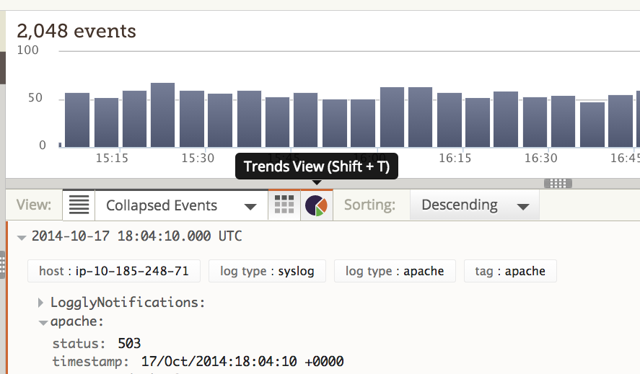The width and height of the screenshot is (640, 374).
Task: Click the panel resize grip below the chart
Action: coord(557,183)
